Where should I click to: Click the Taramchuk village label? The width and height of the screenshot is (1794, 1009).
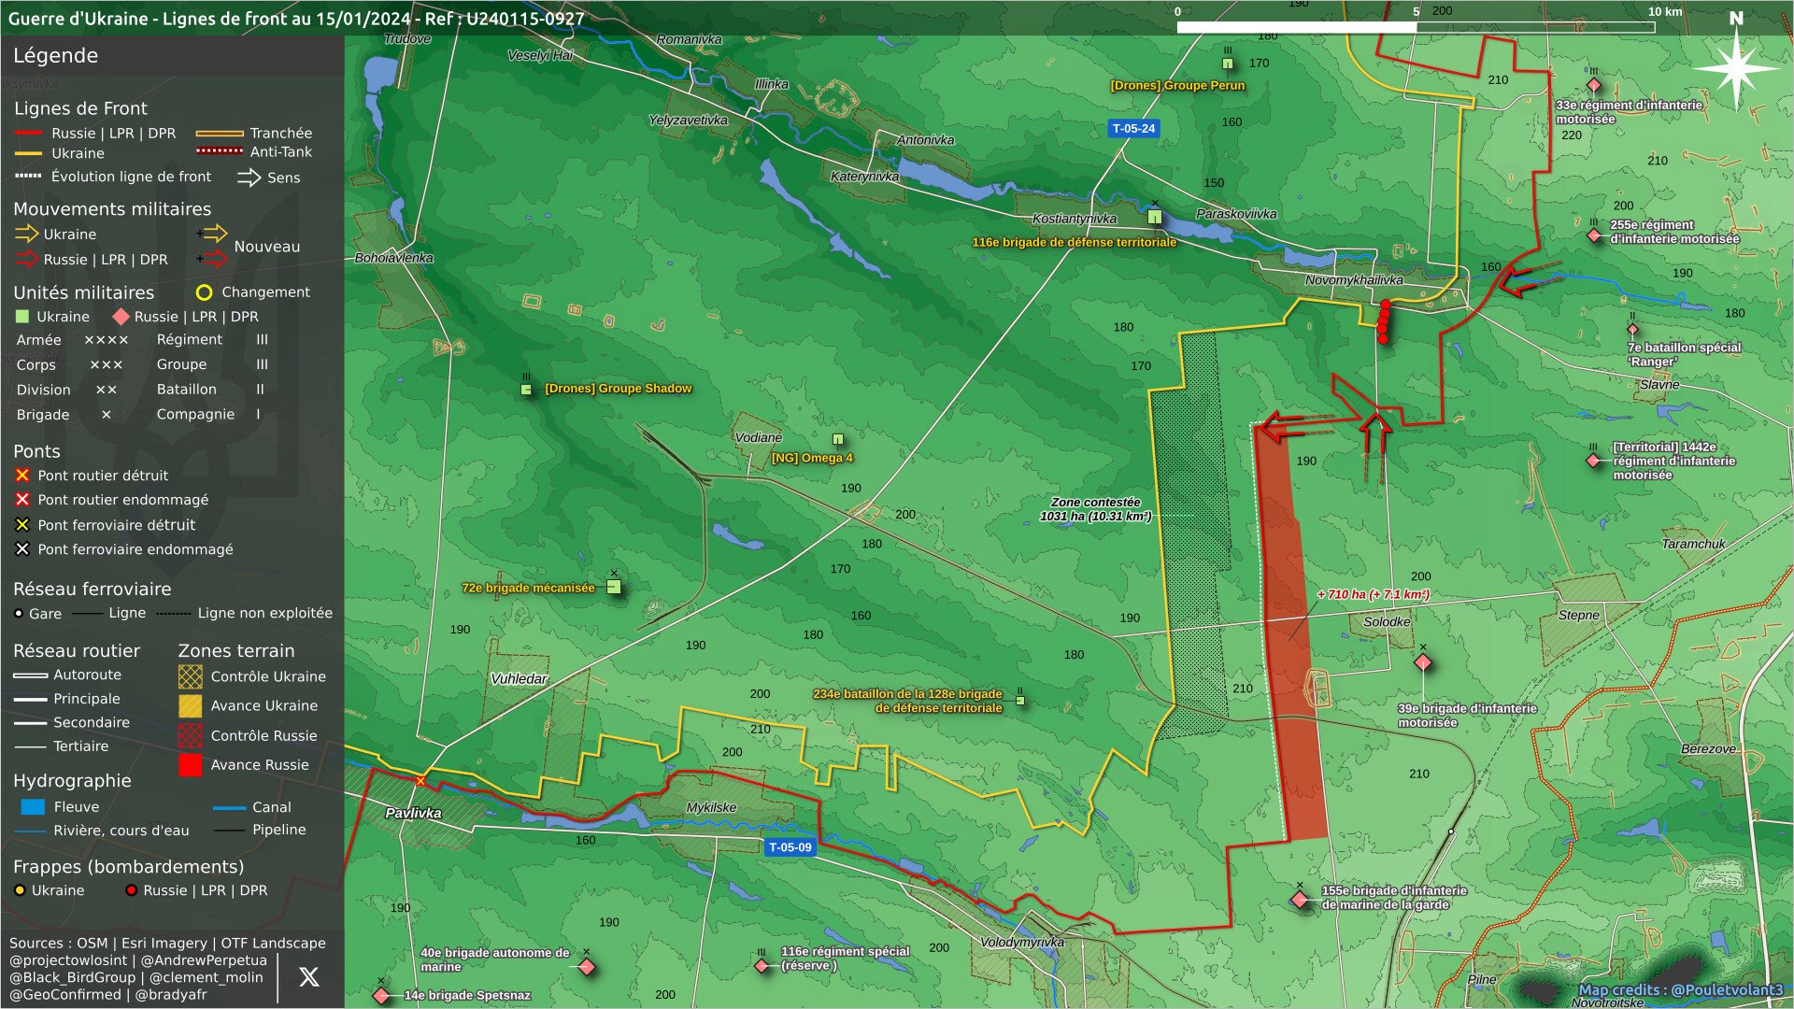coord(1693,544)
